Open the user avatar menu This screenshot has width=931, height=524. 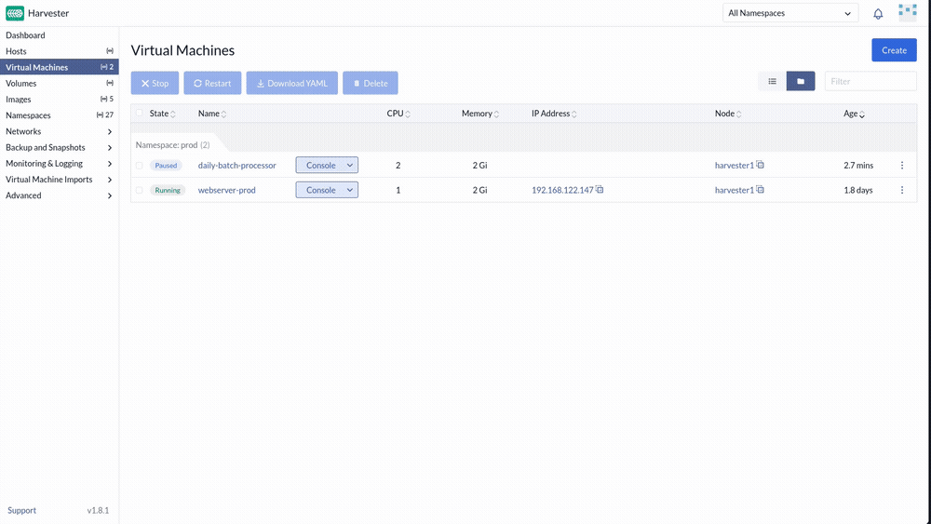(907, 12)
